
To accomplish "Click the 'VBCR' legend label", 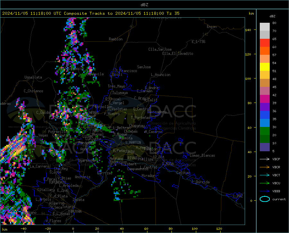I will [x=276, y=167].
